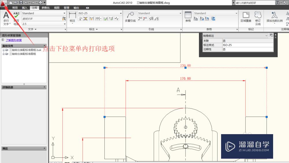
Task: Click the blue grip at the top middle of the 230.00 dimension
Action: pos(186,68)
